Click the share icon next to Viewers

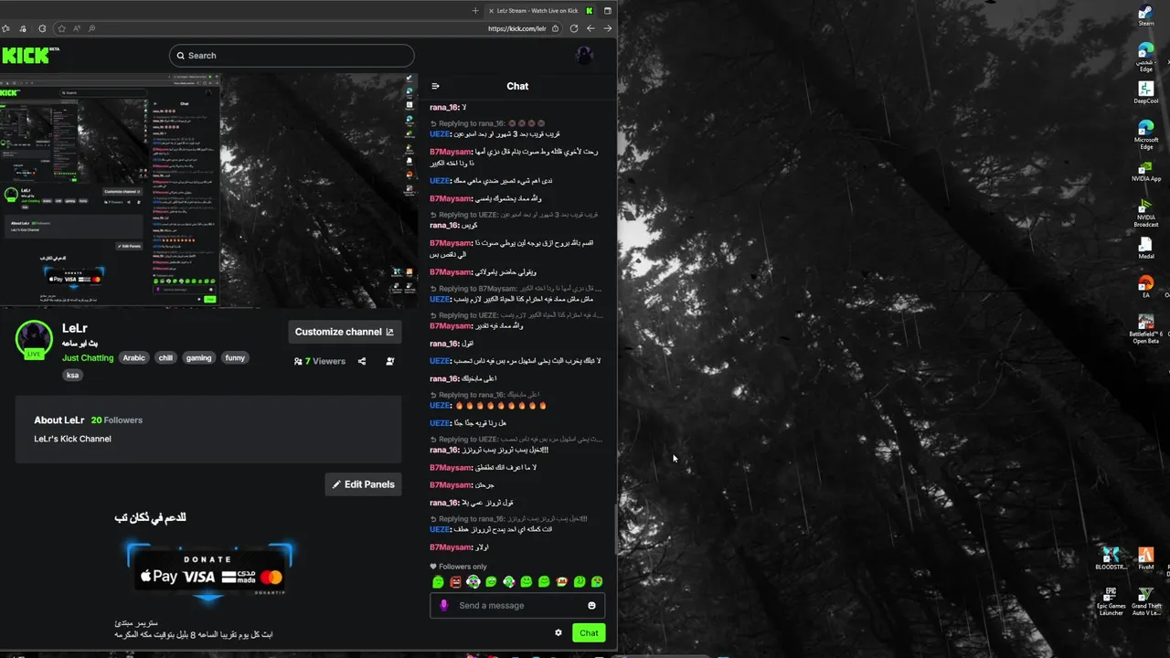[x=362, y=361]
